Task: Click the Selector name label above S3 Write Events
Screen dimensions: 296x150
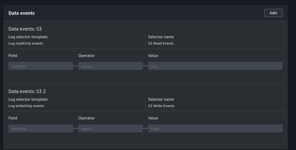Action: pos(161,99)
